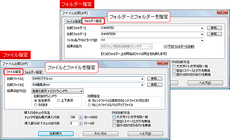Click 参照 button for 比較ファイル2
230x140 pixels.
[154, 85]
